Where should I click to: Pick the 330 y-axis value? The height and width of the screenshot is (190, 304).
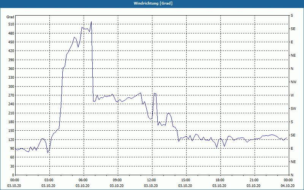click(x=11, y=78)
